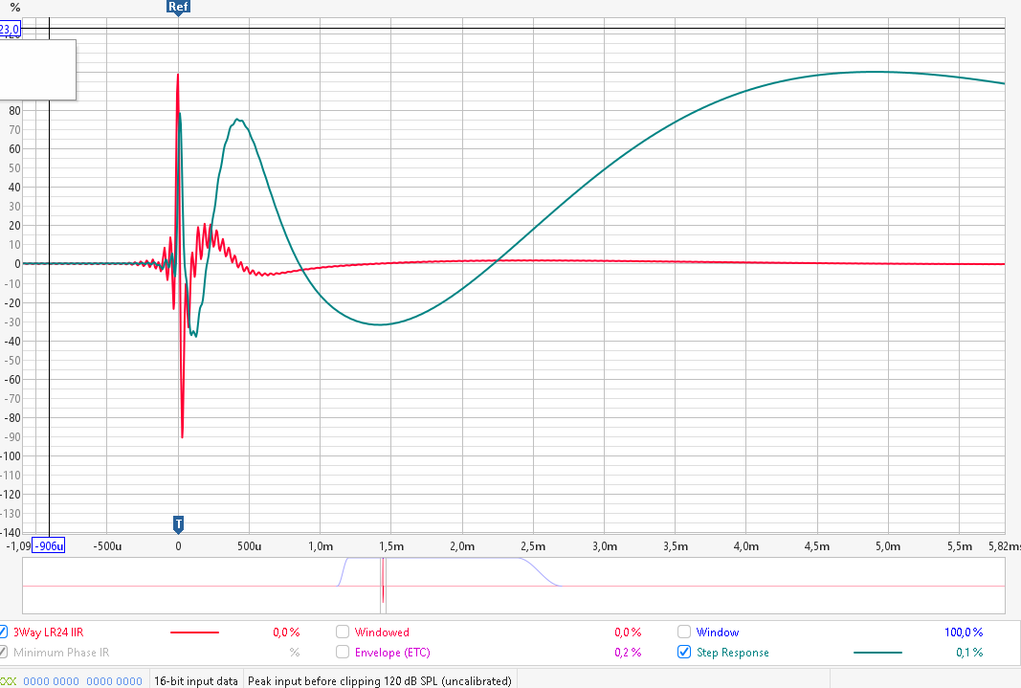Click the impulse overview window strip
Screen dimensions: 1021x688
point(670,585)
